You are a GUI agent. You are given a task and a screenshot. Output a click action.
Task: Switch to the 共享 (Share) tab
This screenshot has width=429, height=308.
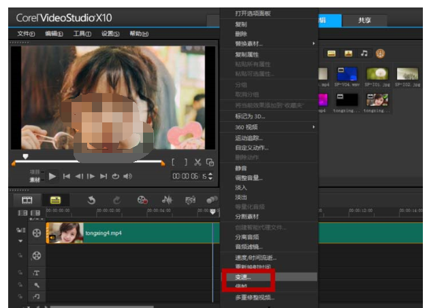tap(364, 20)
